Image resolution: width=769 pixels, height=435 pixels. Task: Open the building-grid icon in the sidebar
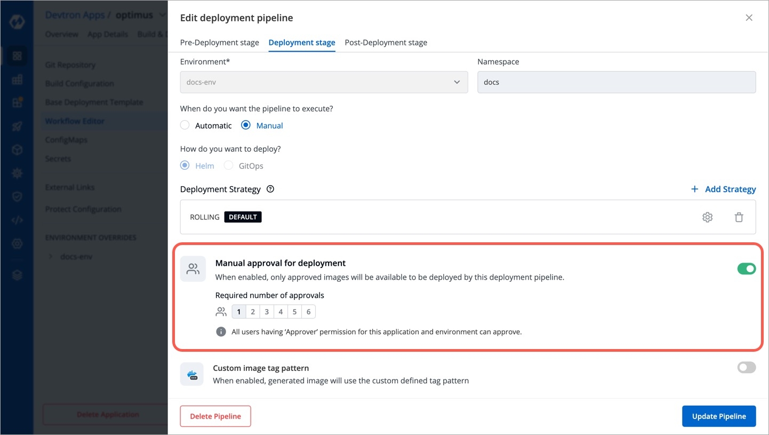17,80
